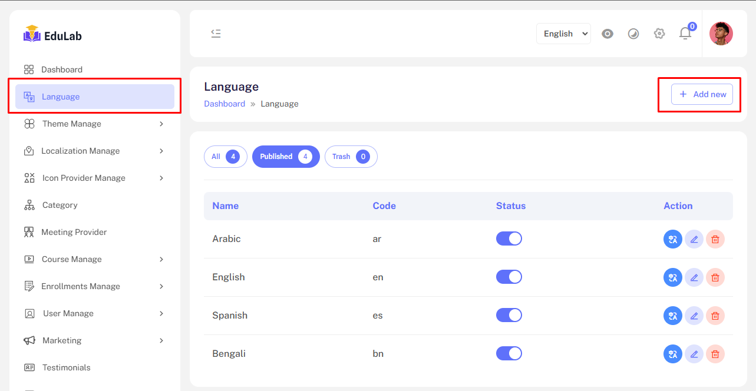Open the notifications bell icon

tap(685, 34)
